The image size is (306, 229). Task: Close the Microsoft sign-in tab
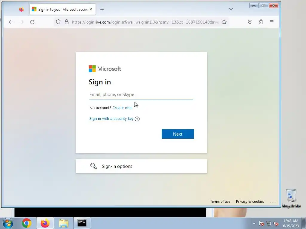[91, 9]
